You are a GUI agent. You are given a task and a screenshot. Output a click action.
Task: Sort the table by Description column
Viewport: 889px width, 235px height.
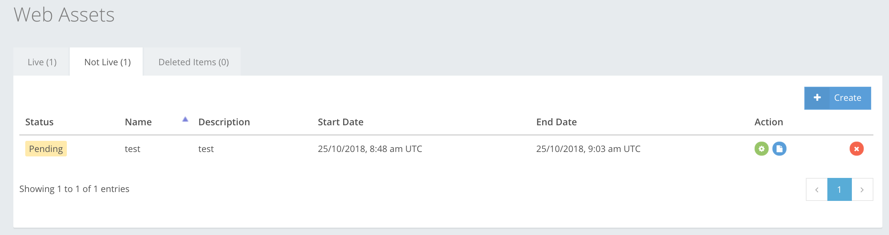(x=224, y=122)
